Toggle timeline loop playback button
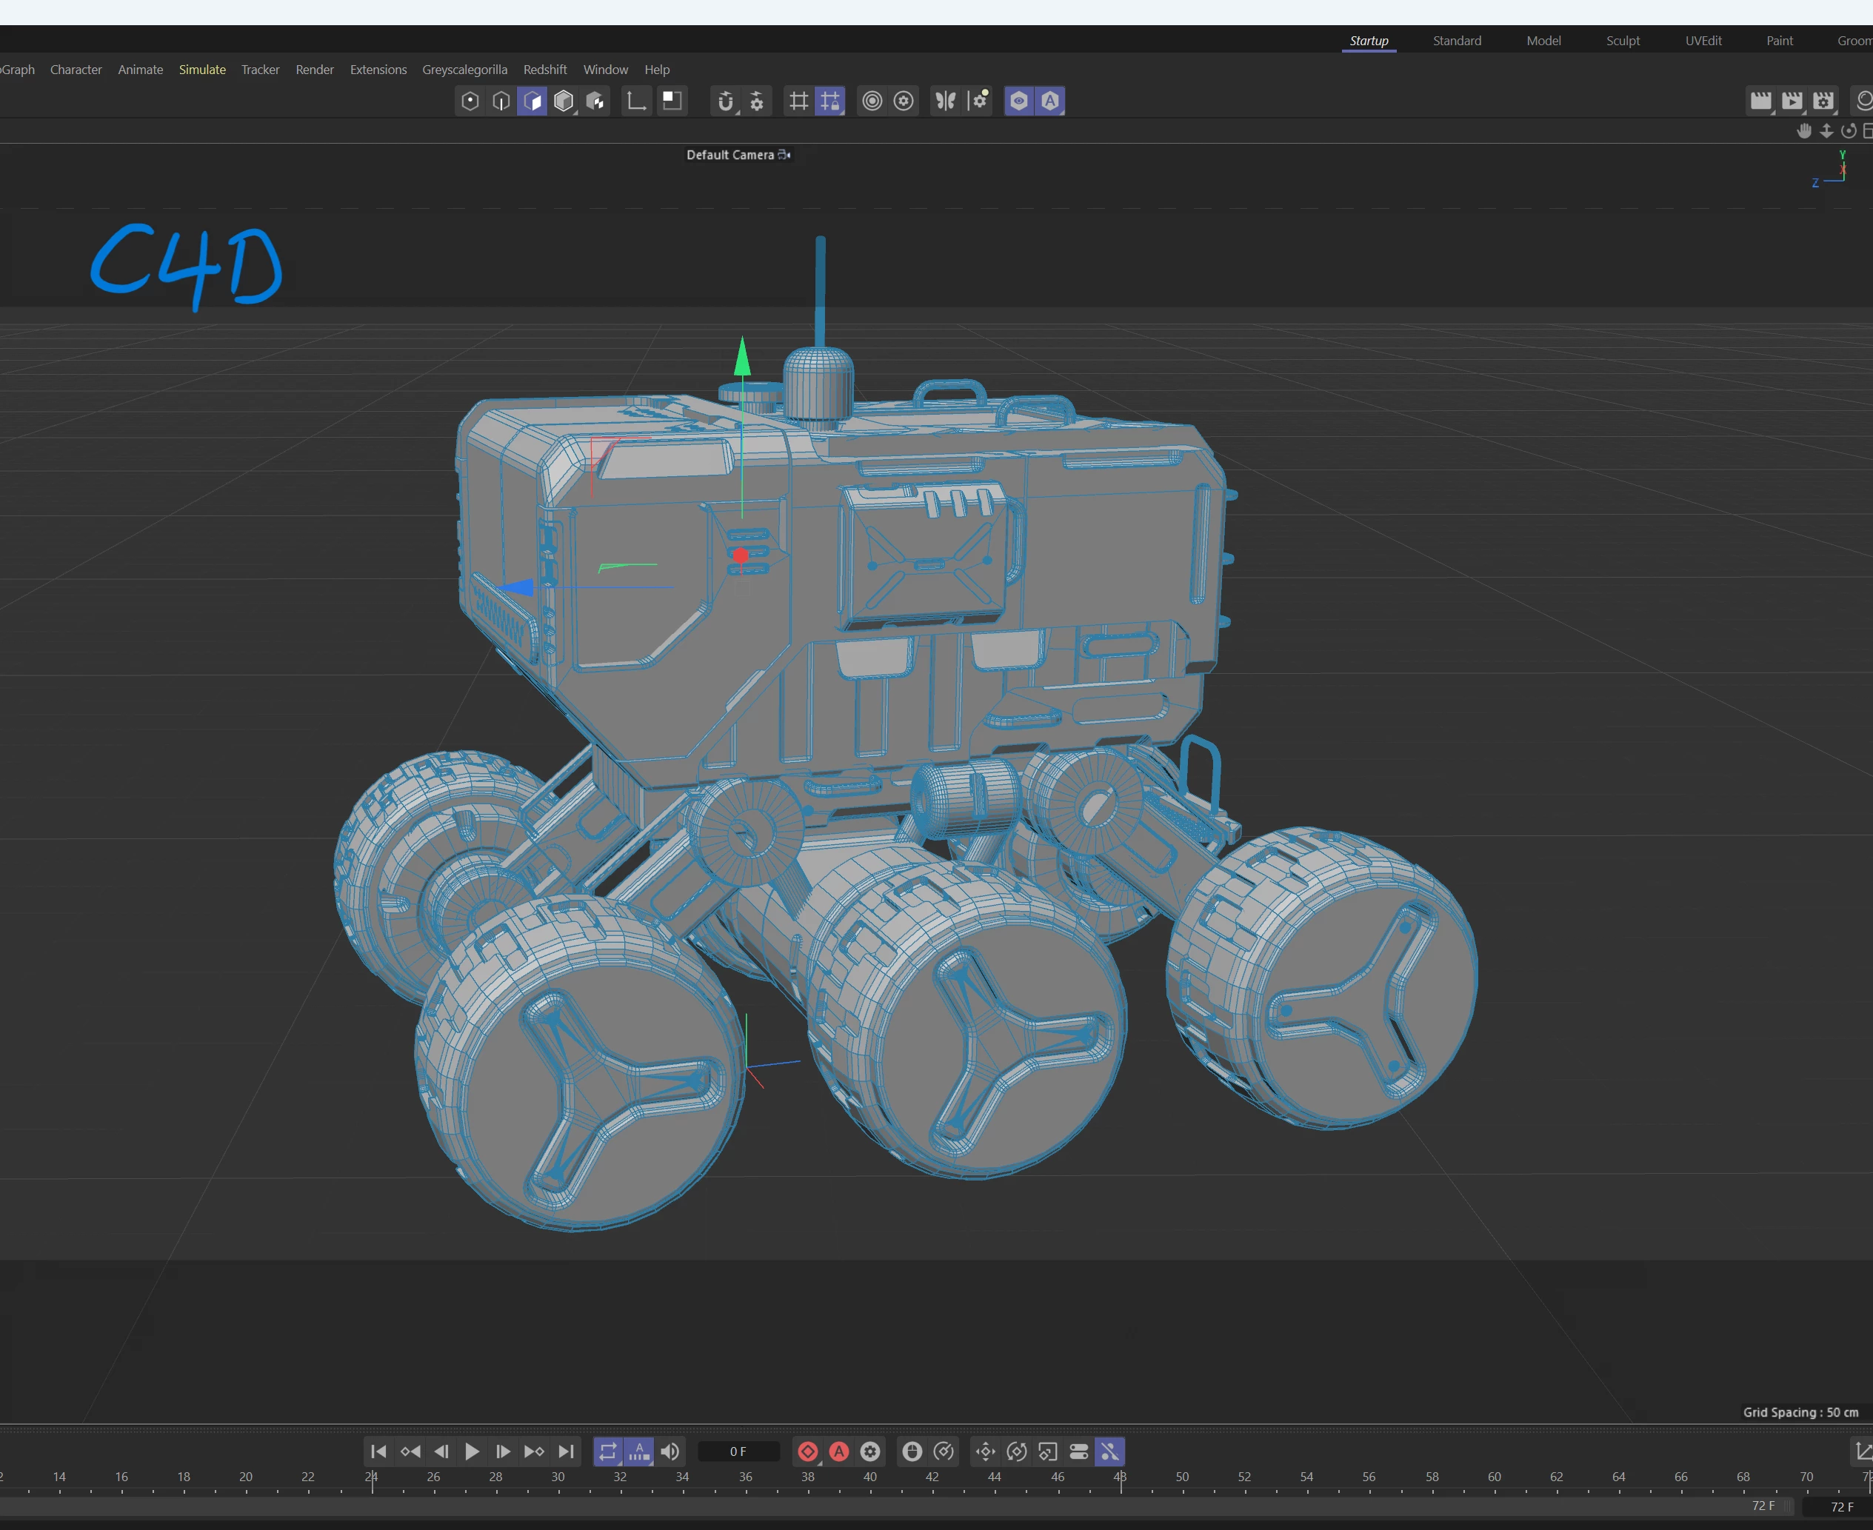Viewport: 1873px width, 1530px height. point(607,1452)
